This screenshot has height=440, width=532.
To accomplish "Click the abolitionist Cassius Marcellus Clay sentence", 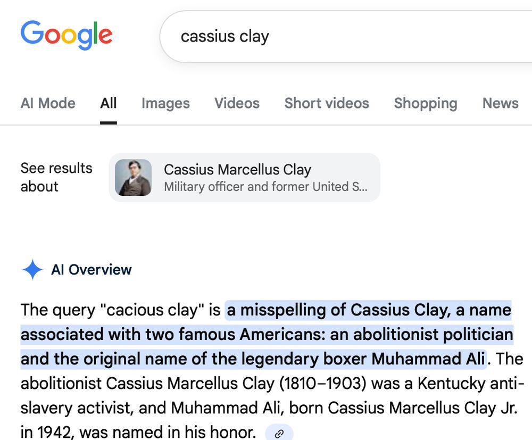I will coord(266,383).
